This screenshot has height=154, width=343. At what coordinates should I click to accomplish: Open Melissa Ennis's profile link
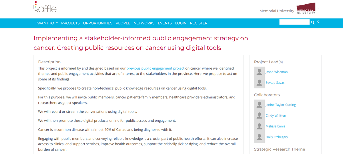pyautogui.click(x=275, y=126)
